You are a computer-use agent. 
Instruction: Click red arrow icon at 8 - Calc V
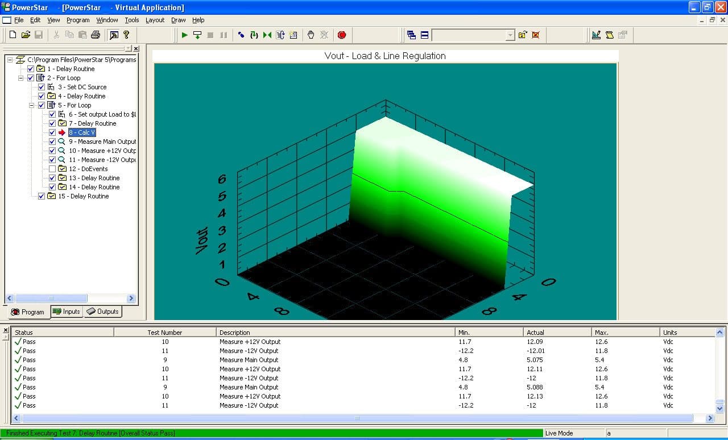[62, 132]
